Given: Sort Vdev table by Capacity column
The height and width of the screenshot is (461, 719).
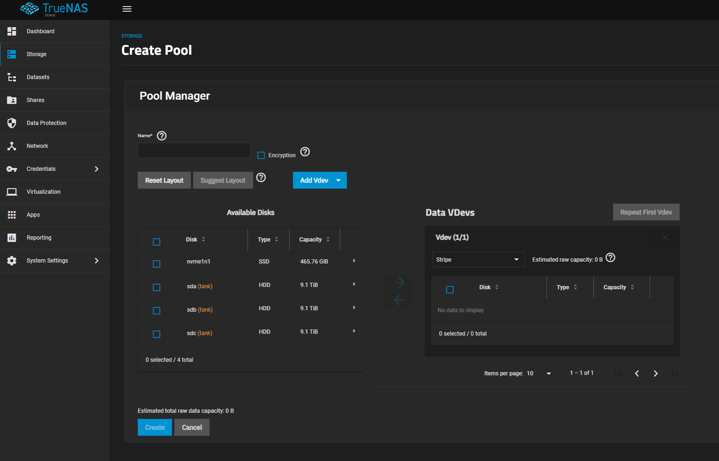Looking at the screenshot, I should coord(619,287).
